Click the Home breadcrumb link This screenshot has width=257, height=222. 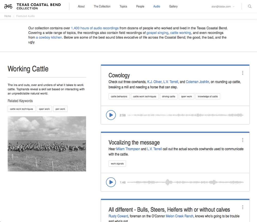(7, 16)
